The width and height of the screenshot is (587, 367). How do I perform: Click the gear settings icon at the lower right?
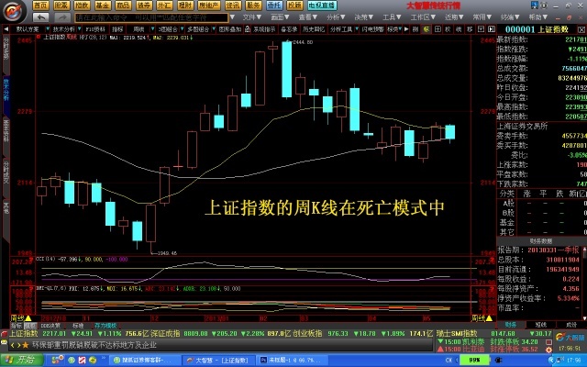coord(548,350)
